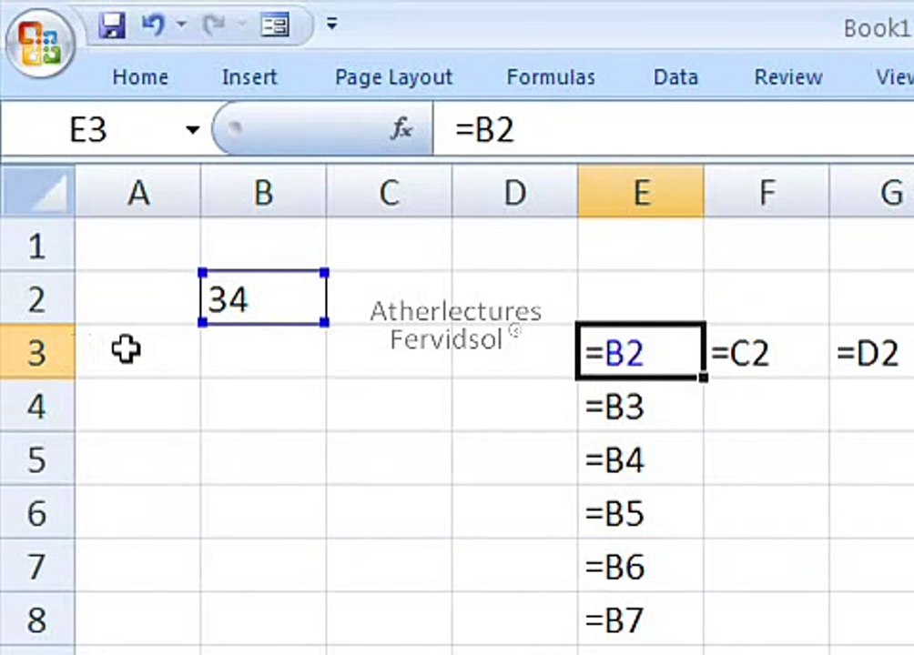Image resolution: width=914 pixels, height=655 pixels.
Task: Select highlighted column E header
Action: pos(641,191)
